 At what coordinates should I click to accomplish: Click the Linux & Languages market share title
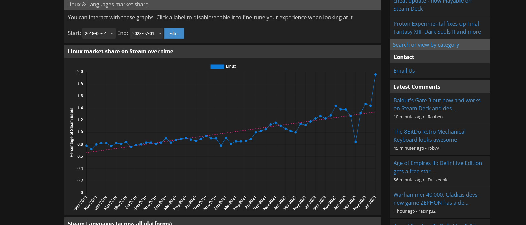click(108, 4)
